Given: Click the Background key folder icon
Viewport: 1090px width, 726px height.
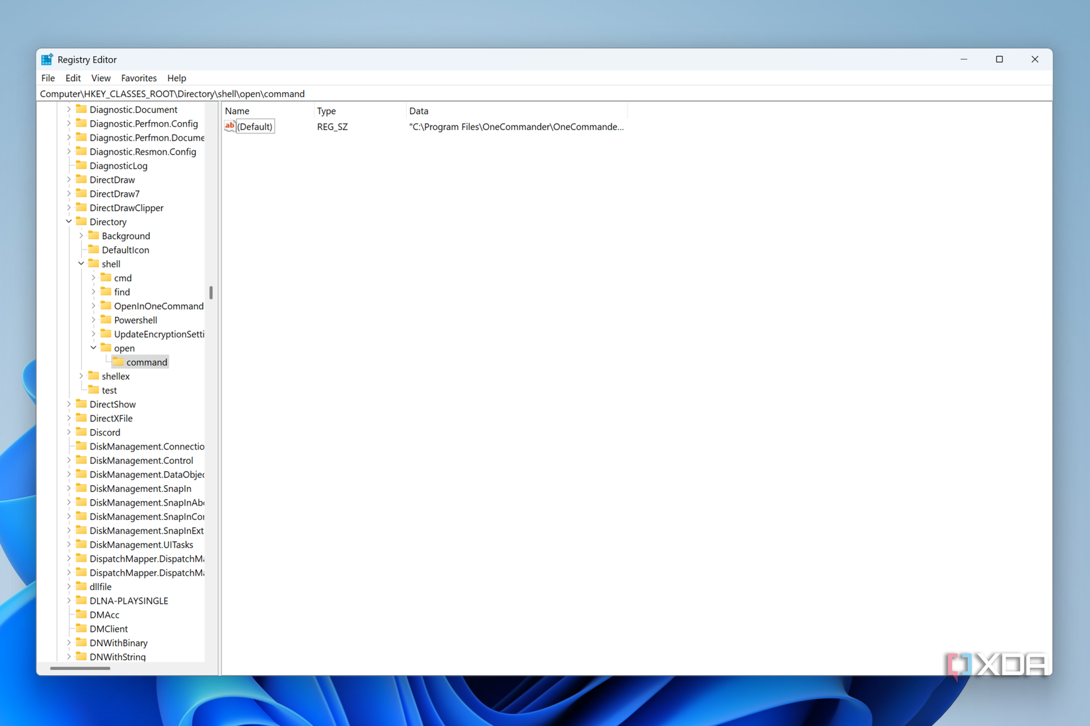Looking at the screenshot, I should pos(93,236).
